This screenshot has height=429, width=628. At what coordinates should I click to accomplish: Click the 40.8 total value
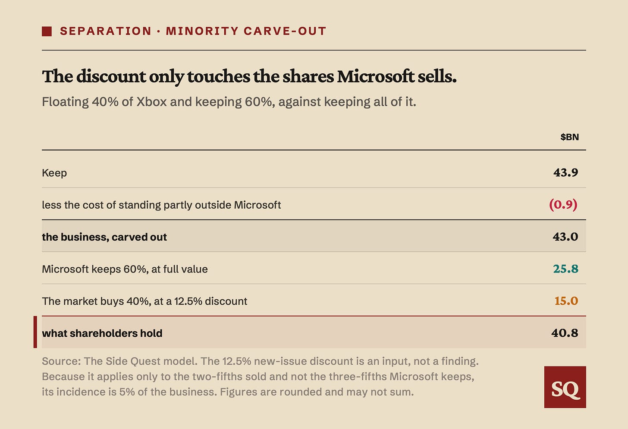pyautogui.click(x=565, y=333)
